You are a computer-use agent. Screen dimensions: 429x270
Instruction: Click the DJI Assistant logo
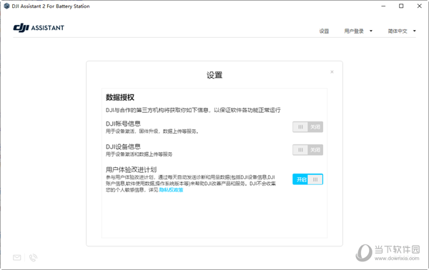[x=39, y=28]
